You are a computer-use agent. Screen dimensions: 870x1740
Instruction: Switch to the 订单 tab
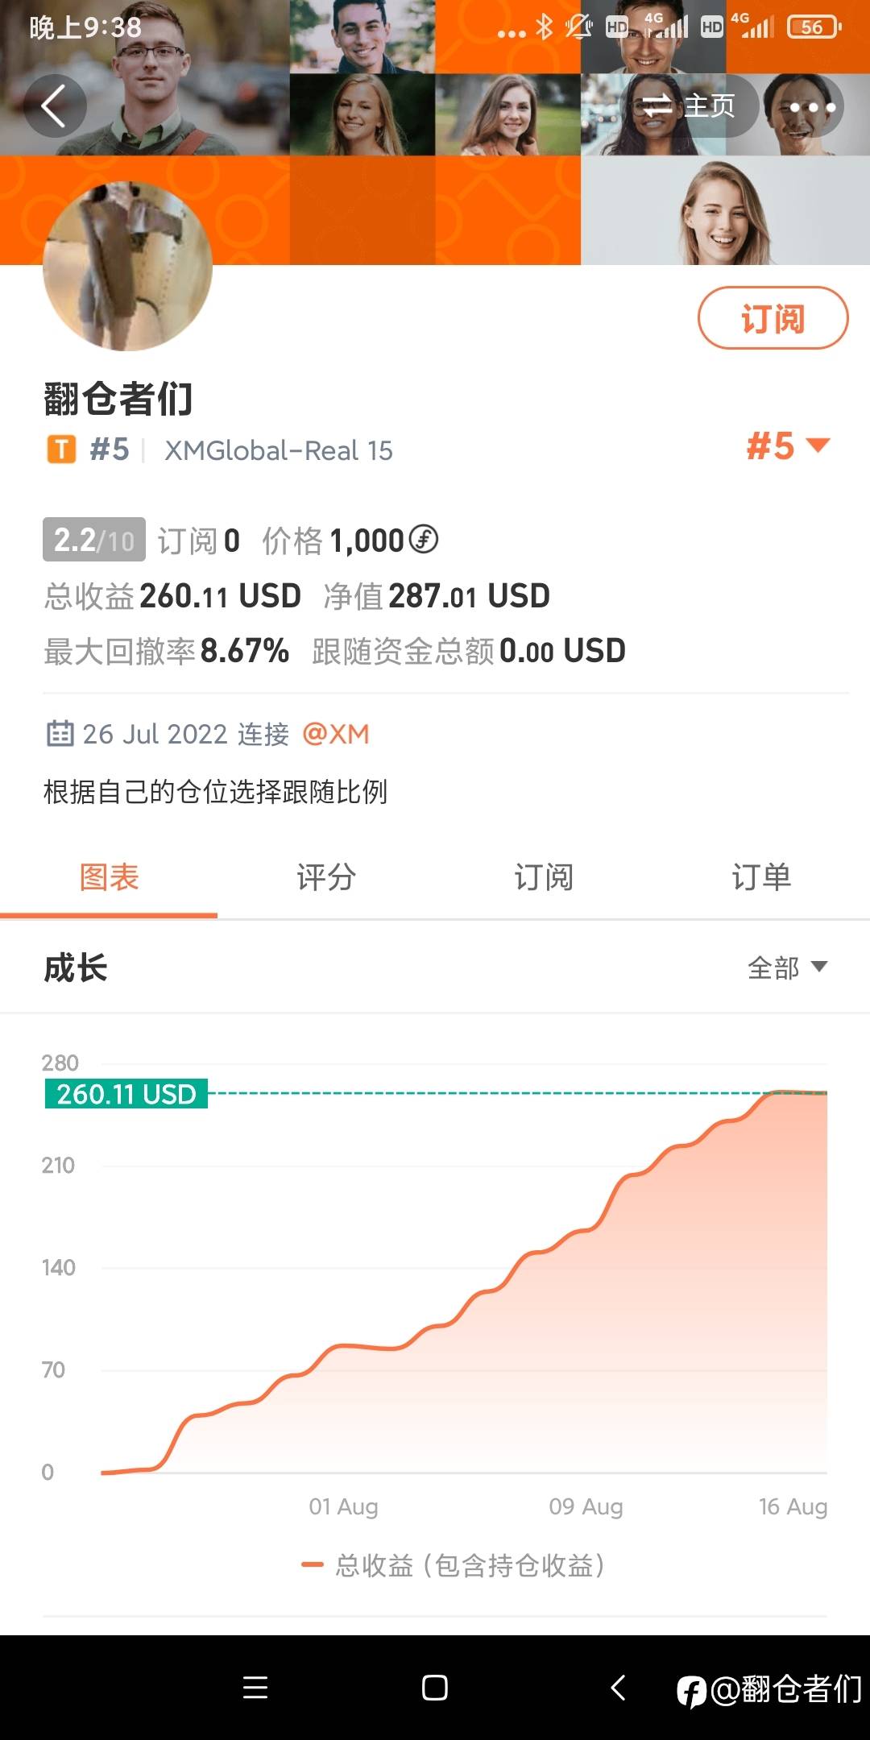(x=761, y=877)
